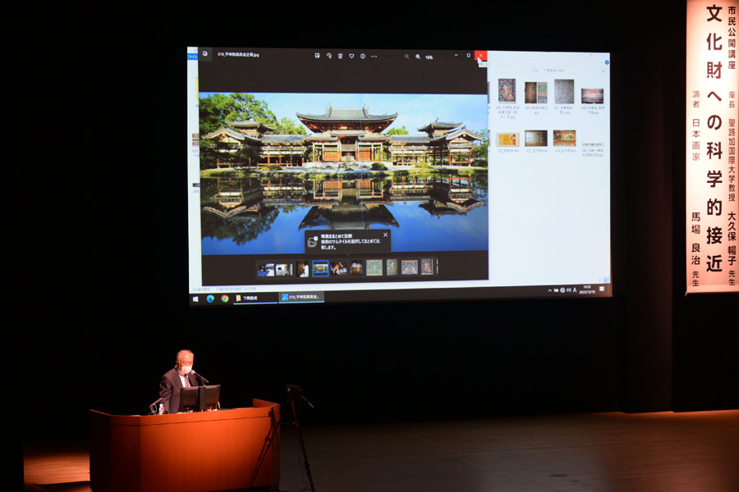Dismiss the photo comparison tip popup

(386, 235)
